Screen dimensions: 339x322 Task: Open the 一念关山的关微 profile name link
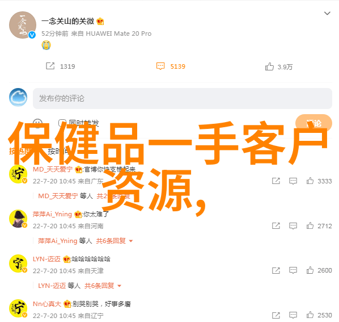tap(67, 21)
